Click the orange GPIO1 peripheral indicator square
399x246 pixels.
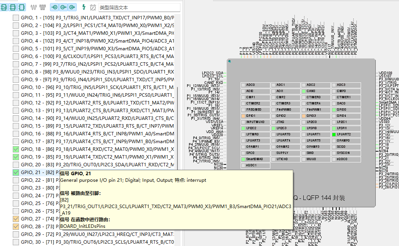click(x=243, y=116)
